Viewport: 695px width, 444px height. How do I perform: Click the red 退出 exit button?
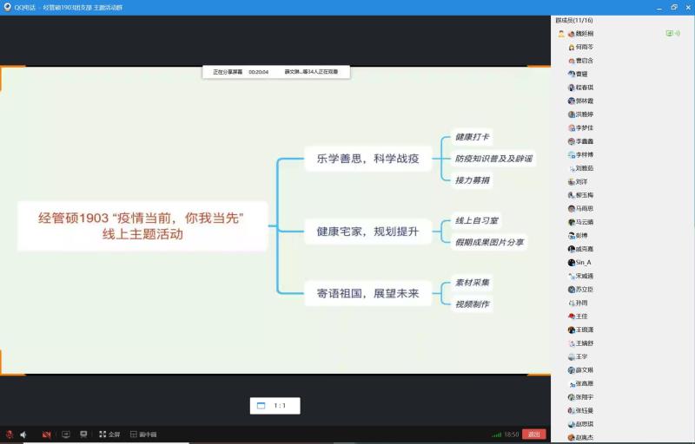pos(534,434)
